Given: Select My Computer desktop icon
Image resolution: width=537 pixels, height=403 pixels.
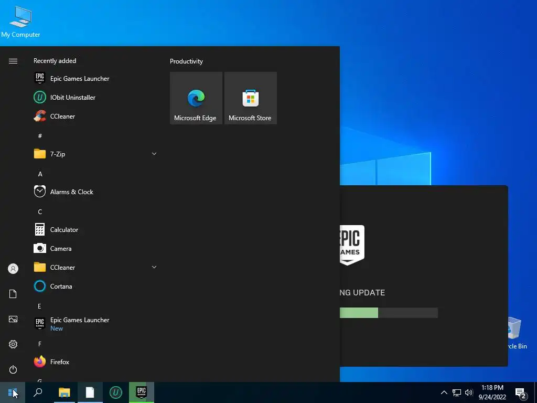Looking at the screenshot, I should (x=20, y=22).
